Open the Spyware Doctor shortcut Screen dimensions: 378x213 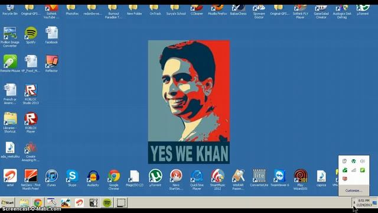259,12
